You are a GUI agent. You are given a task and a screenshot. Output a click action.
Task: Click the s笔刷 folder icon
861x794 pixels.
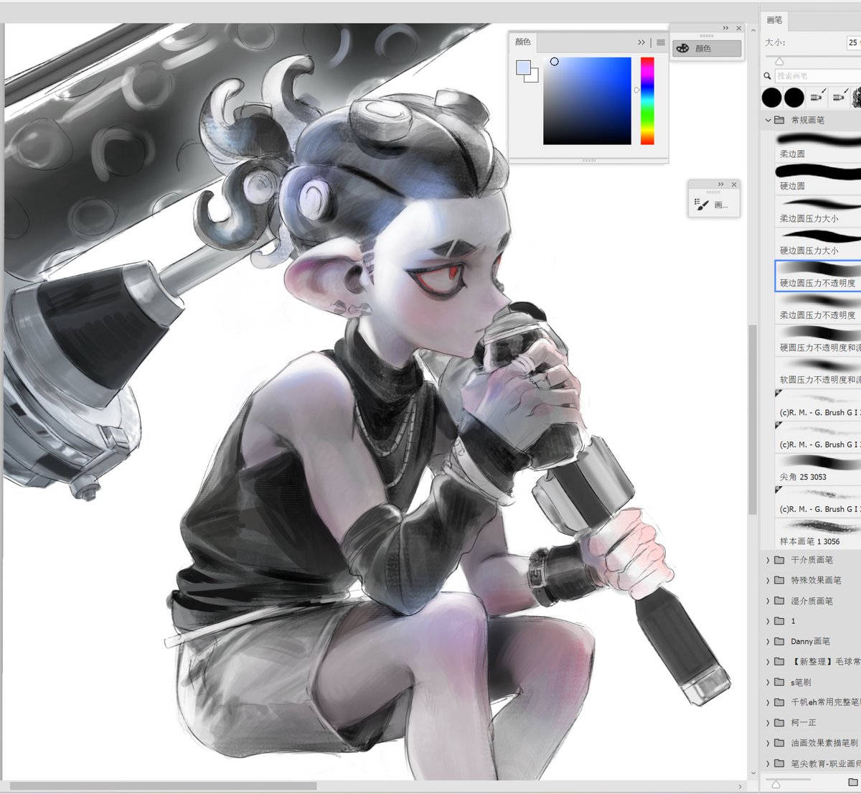(779, 682)
